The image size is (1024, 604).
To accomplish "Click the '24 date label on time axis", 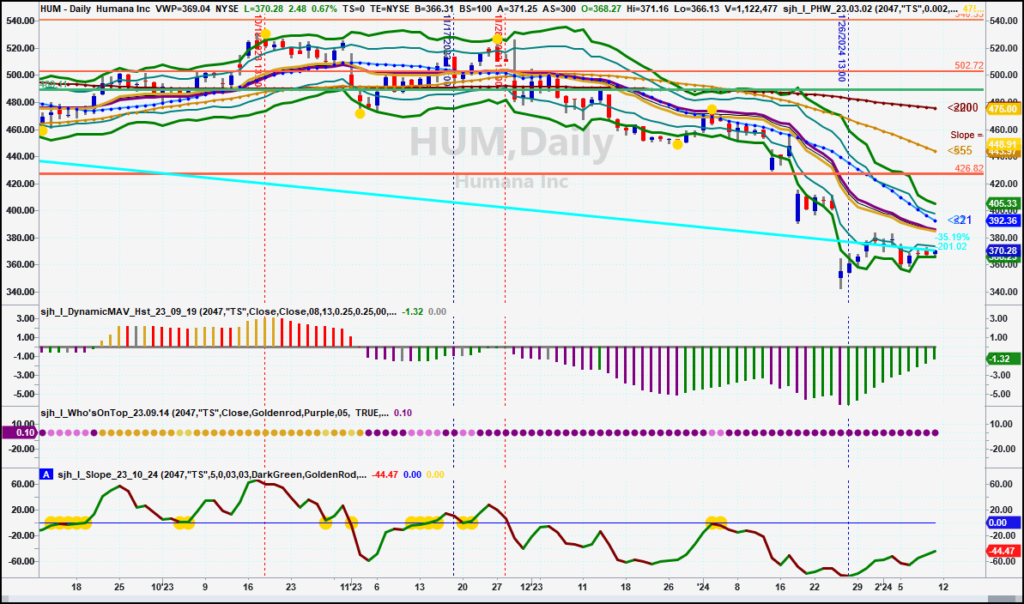I will [703, 587].
